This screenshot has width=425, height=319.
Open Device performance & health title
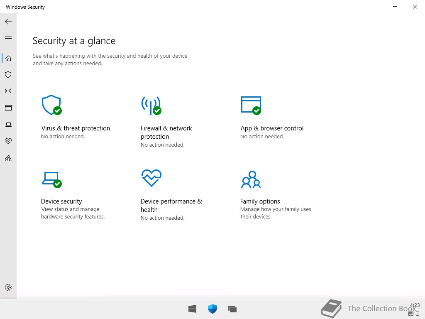171,205
